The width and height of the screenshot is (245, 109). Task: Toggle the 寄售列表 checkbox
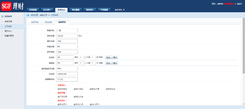coord(91,89)
